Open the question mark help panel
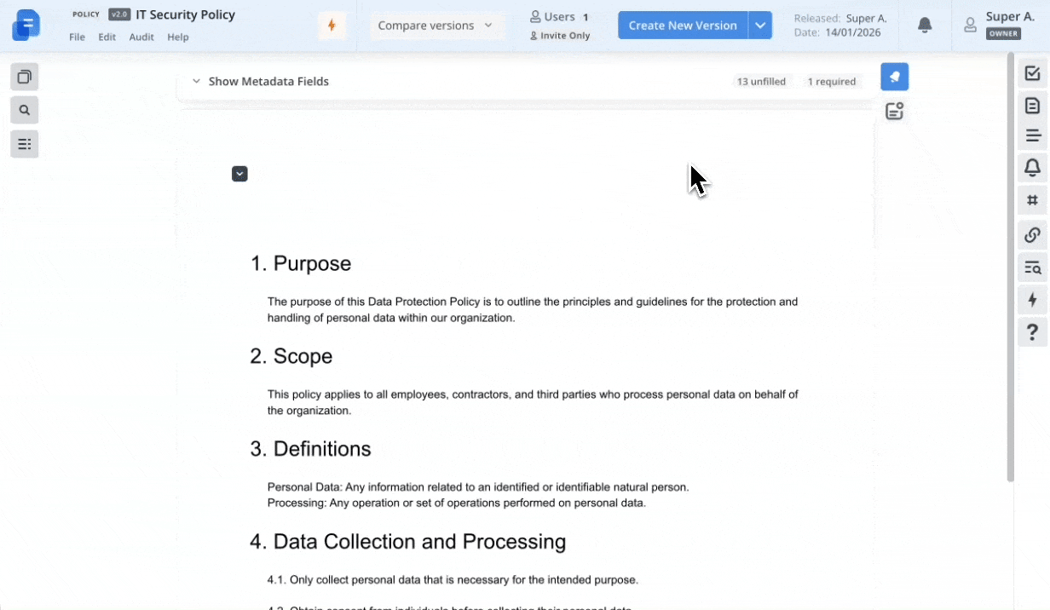The width and height of the screenshot is (1050, 610). [1032, 331]
